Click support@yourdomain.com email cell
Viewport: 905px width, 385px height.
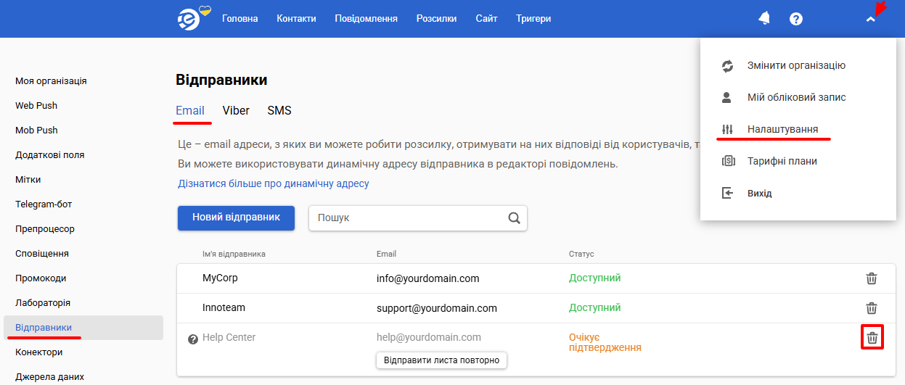pyautogui.click(x=437, y=308)
